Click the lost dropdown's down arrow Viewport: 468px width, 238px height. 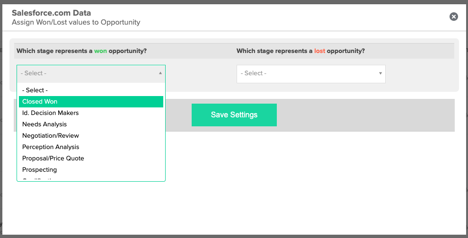coord(380,73)
